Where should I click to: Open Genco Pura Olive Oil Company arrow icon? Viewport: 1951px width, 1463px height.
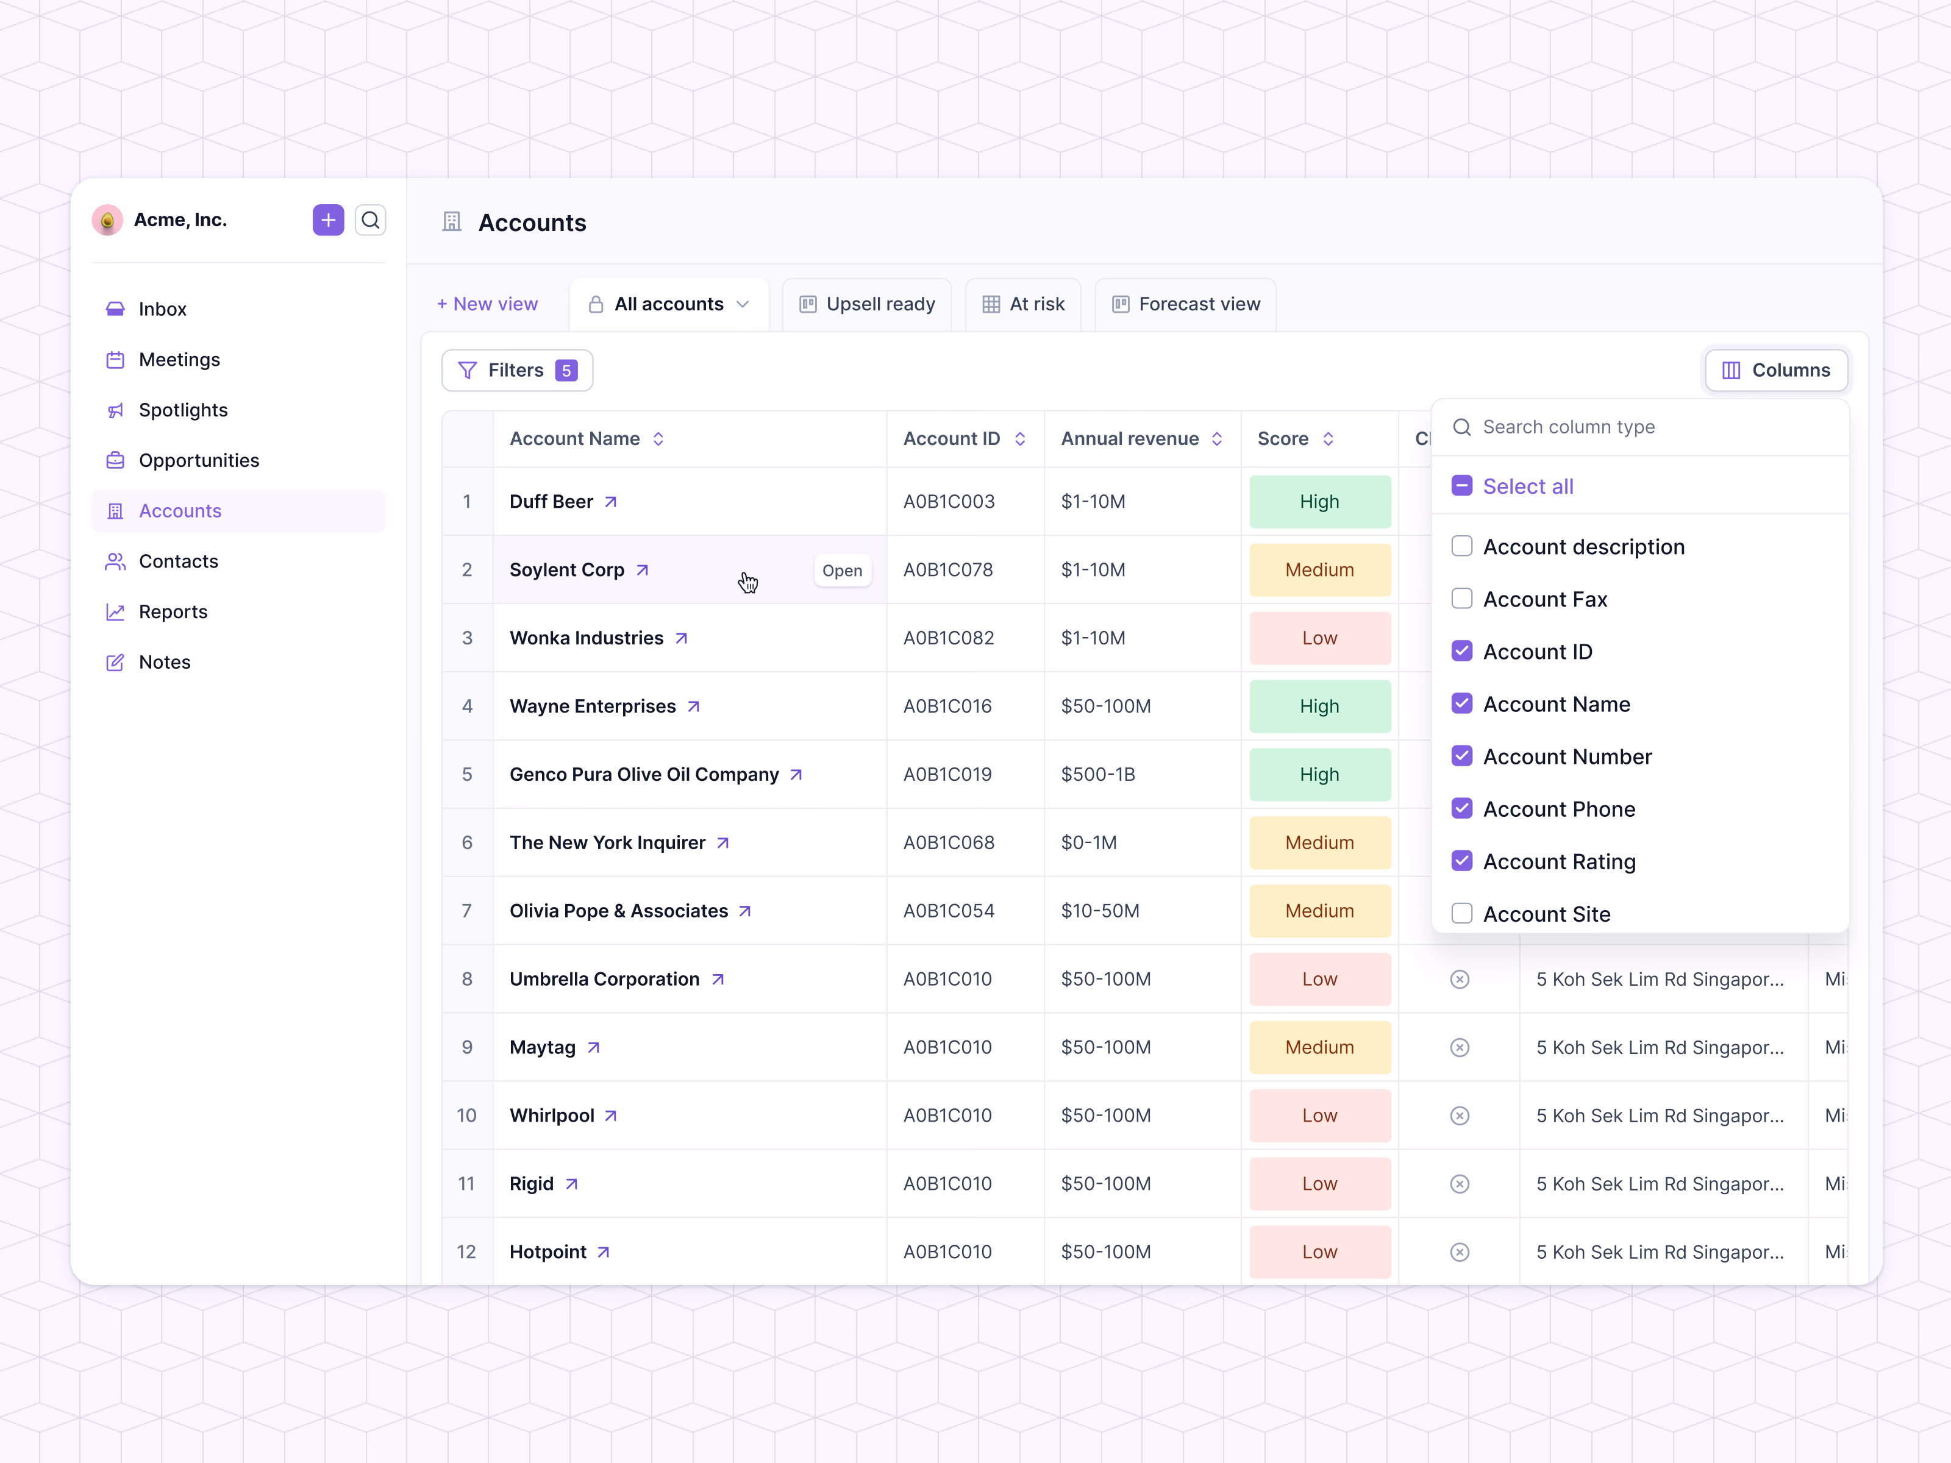coord(796,774)
